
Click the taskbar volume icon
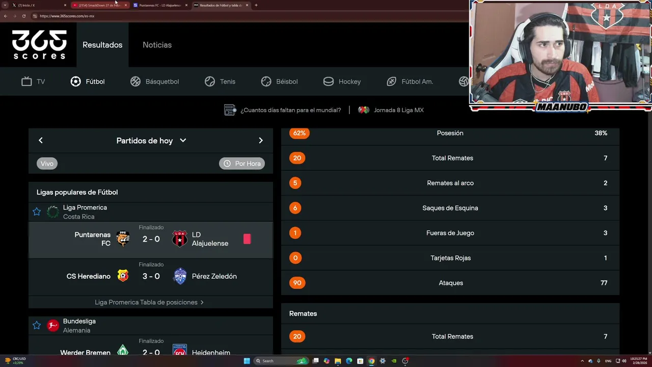(x=624, y=361)
